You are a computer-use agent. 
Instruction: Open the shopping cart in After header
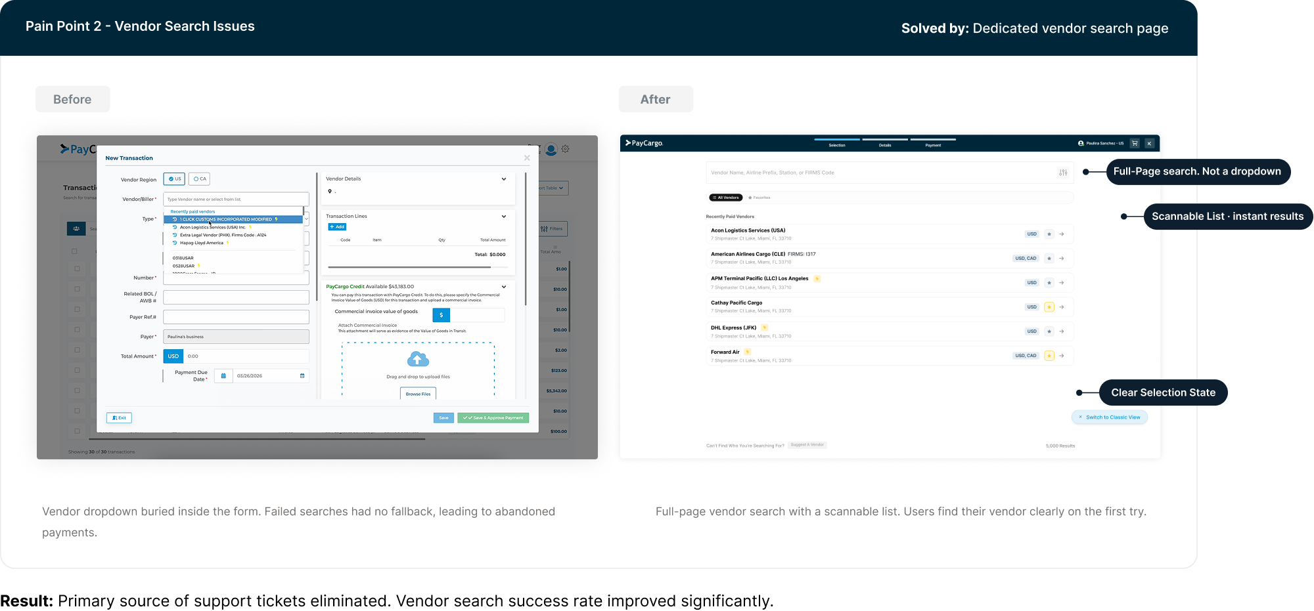coord(1135,143)
